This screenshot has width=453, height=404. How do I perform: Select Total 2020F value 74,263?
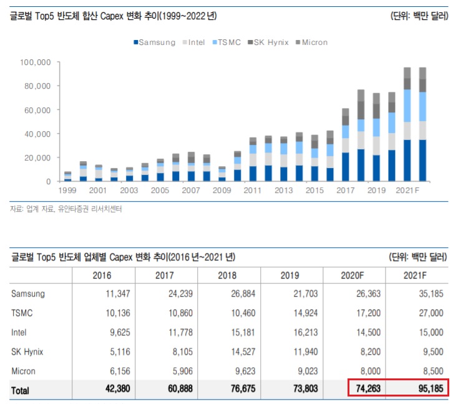tap(368, 388)
